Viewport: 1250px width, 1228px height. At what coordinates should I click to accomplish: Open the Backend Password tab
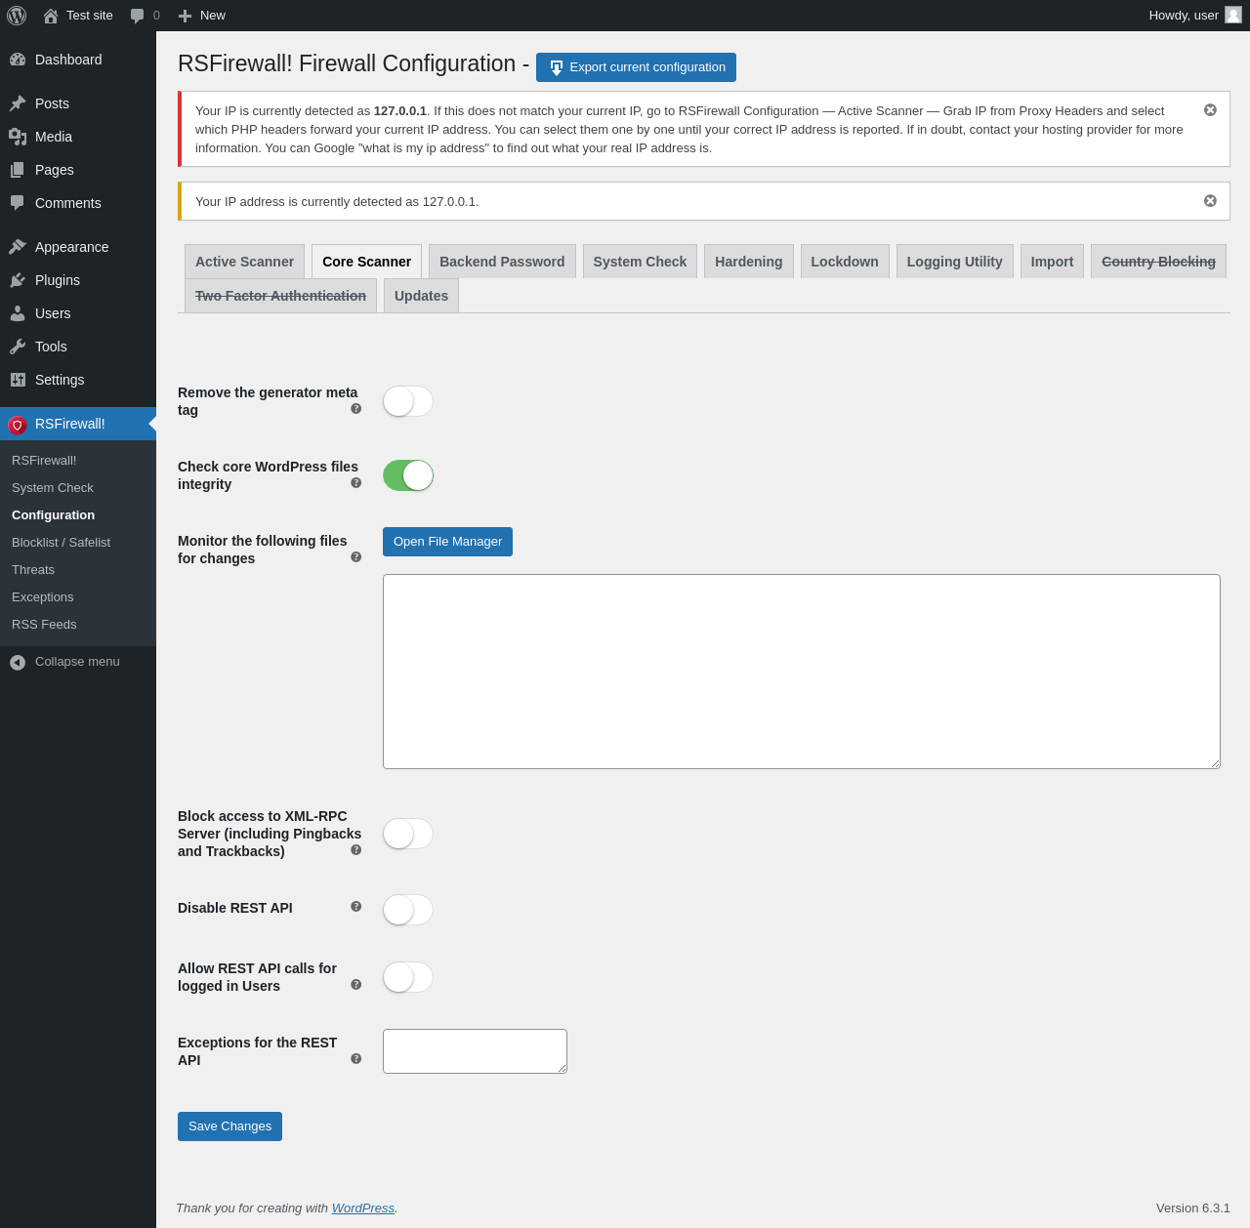502,262
